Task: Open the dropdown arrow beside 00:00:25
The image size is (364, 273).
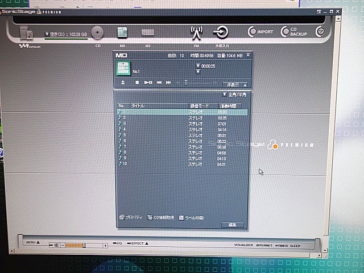Action: coord(198,66)
